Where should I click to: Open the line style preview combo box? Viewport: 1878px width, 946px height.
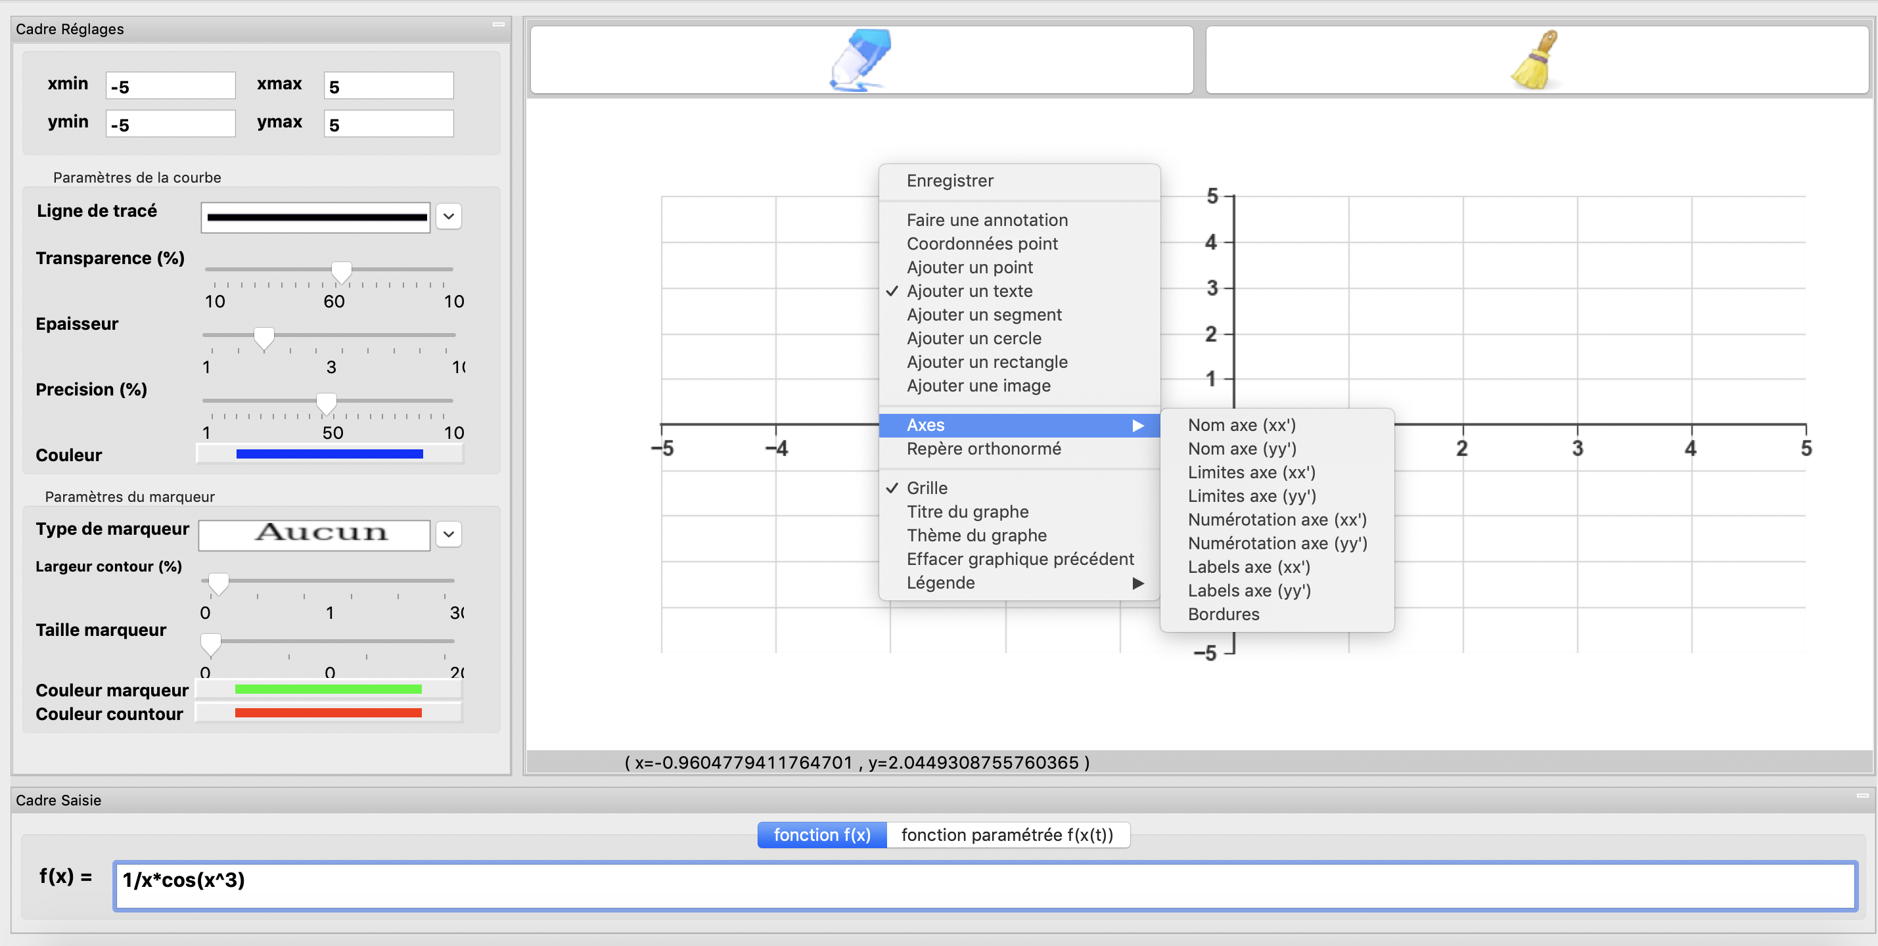(315, 217)
